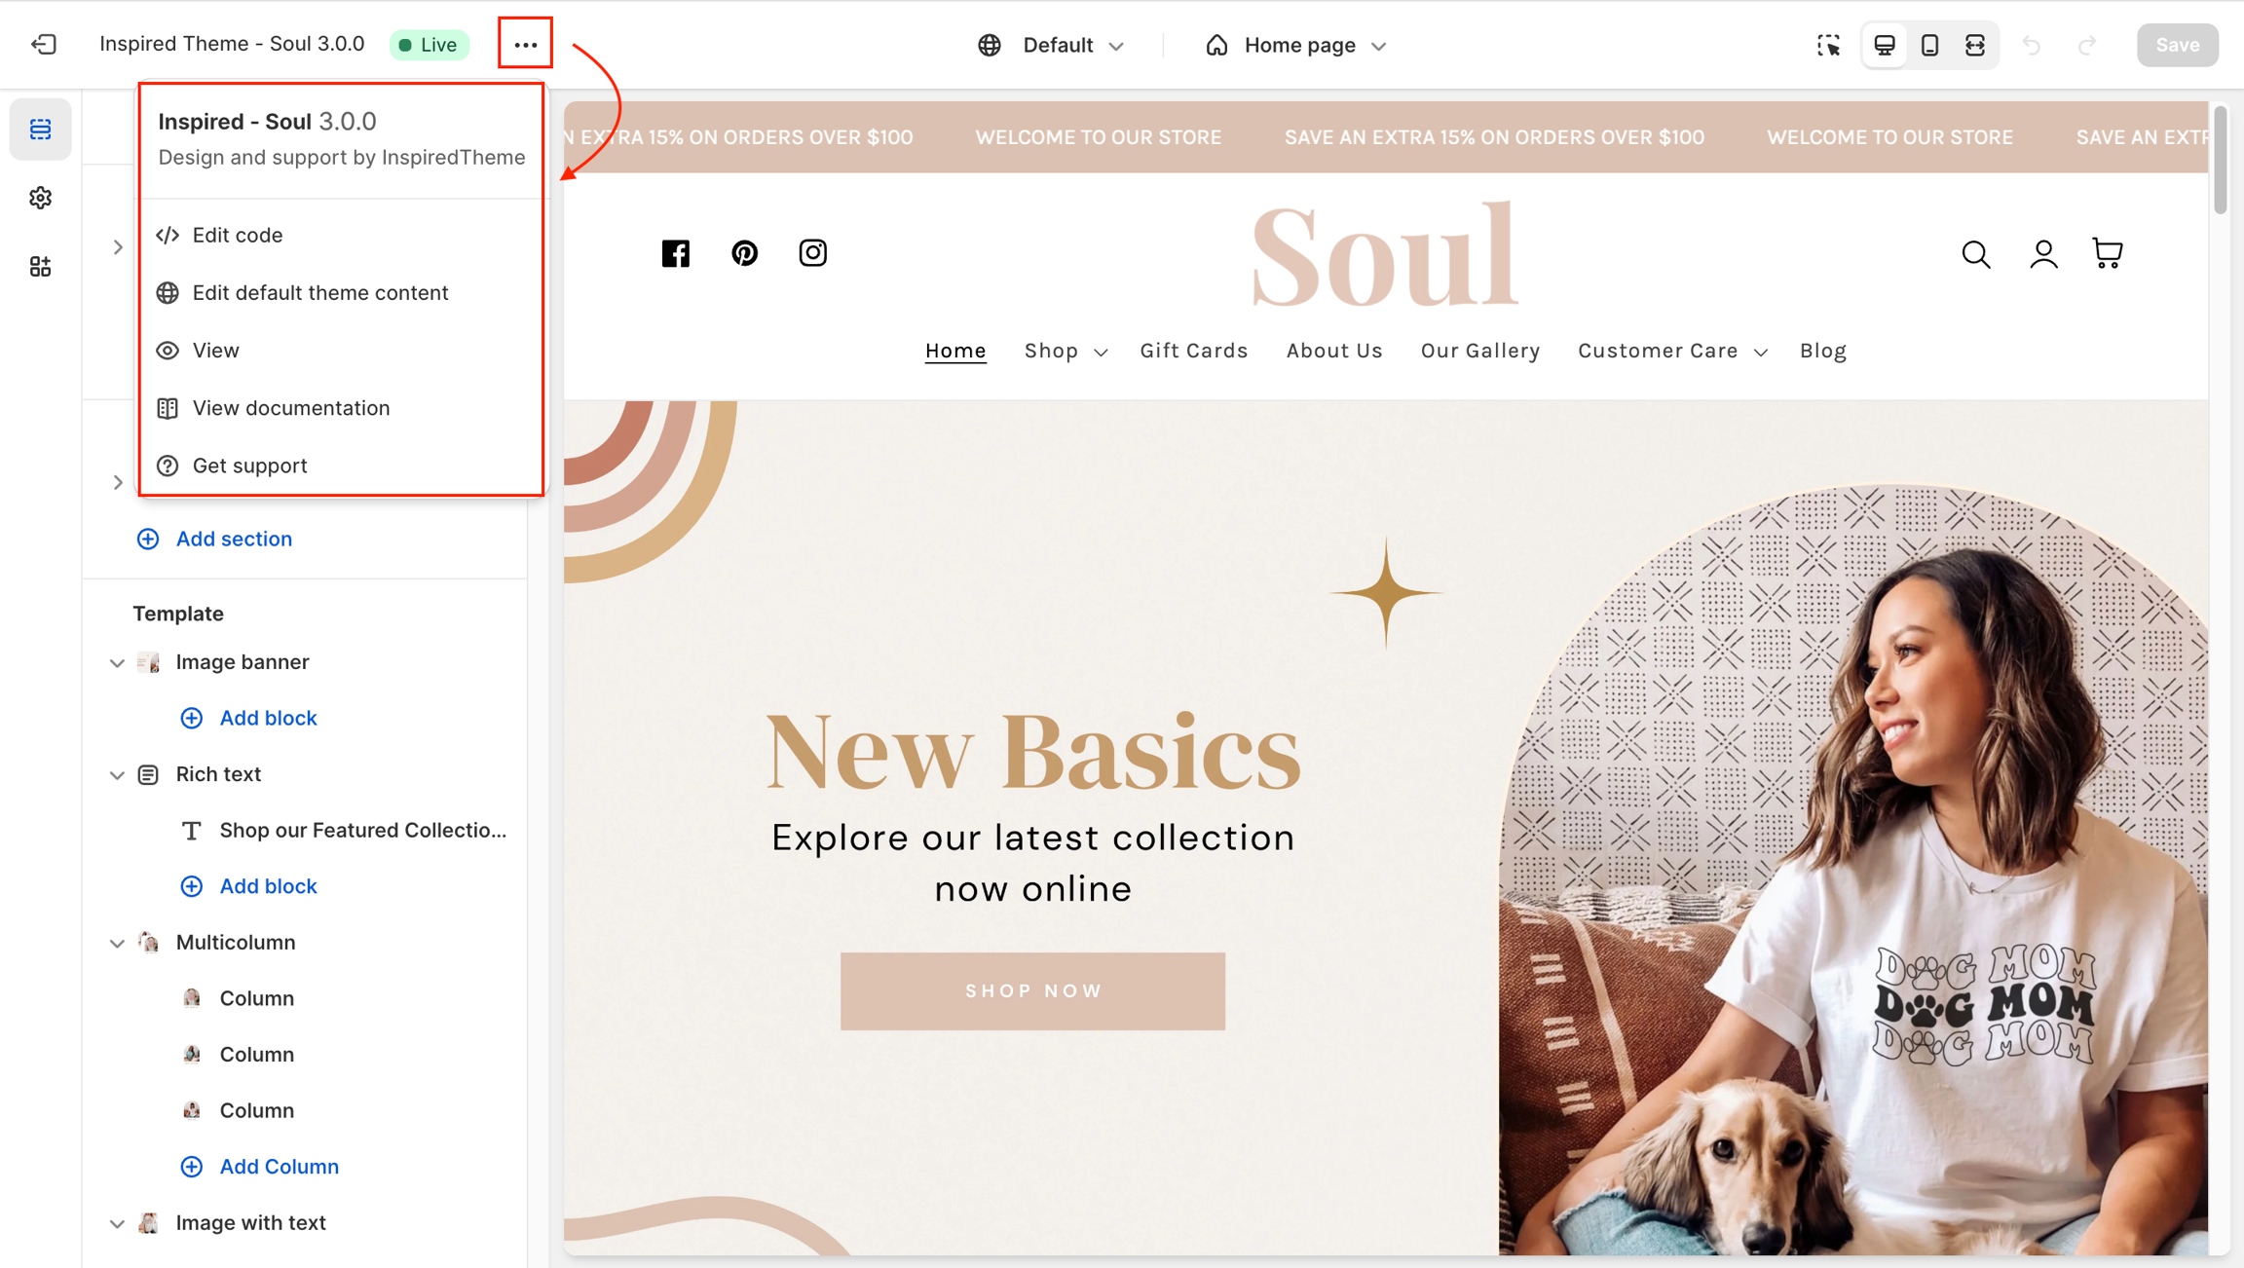2244x1268 pixels.
Task: Toggle the inspector selection tool icon
Action: coord(1828,45)
